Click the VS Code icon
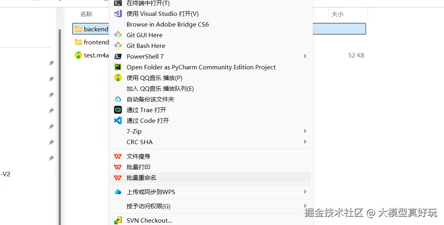Viewport: 444px width, 225px height. pyautogui.click(x=118, y=120)
